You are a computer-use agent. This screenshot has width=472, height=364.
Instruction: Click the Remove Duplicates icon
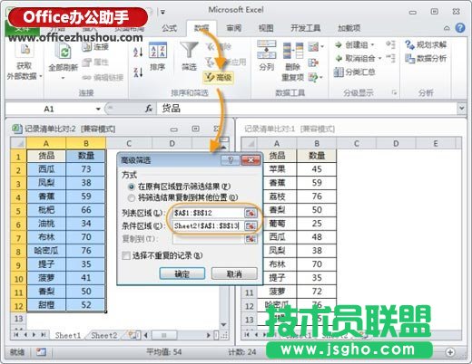point(293,51)
